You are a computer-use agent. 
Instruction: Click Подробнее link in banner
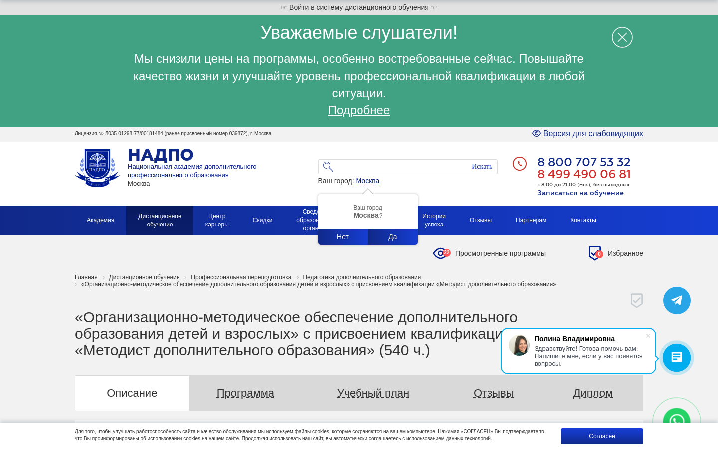coord(359,110)
